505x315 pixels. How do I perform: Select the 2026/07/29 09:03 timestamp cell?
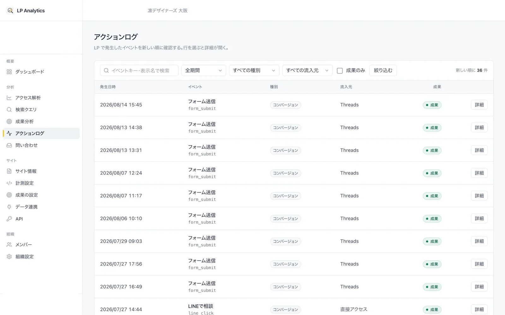tap(121, 241)
